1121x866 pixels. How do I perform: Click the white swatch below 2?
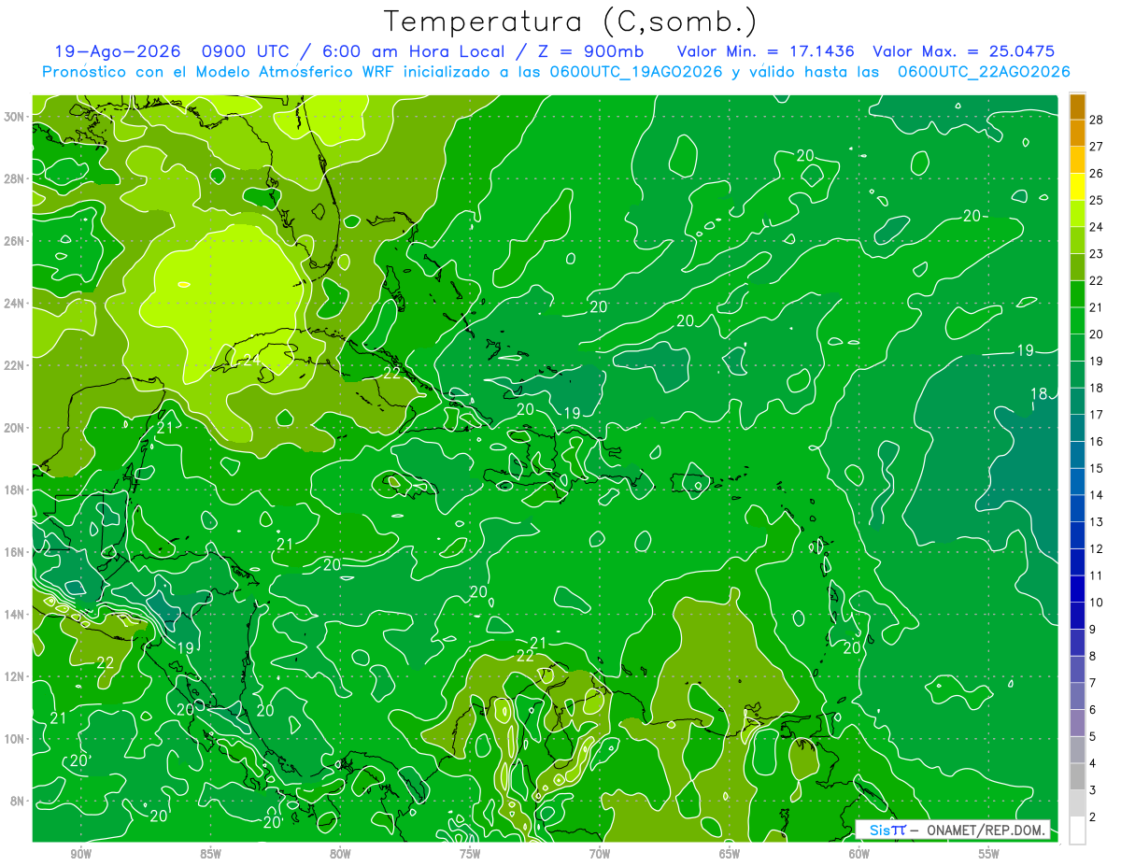click(x=1077, y=830)
